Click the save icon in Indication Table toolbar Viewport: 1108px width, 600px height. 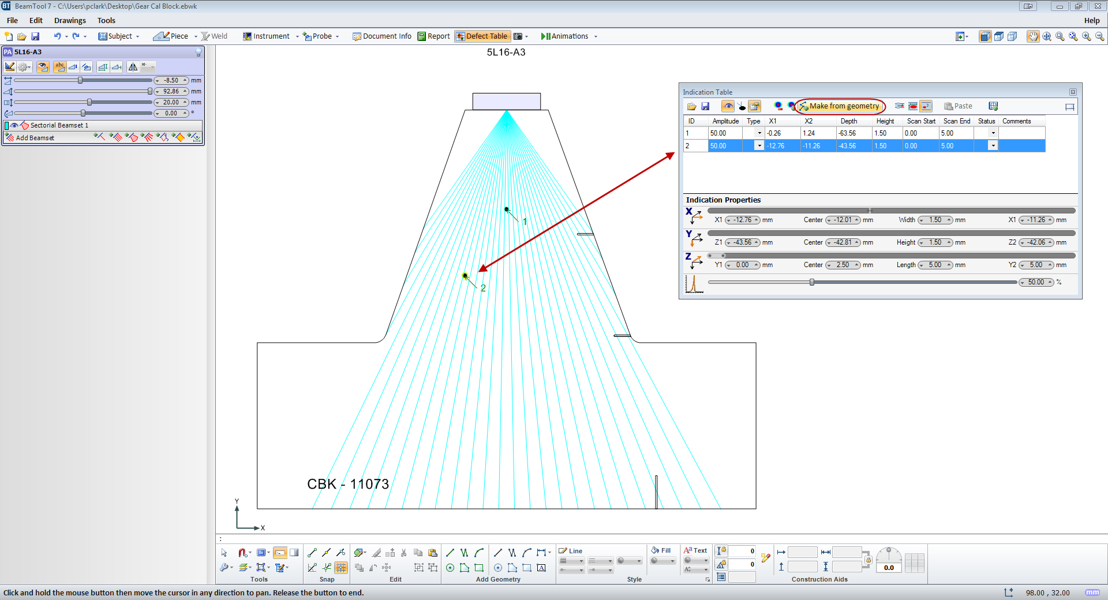click(x=706, y=106)
